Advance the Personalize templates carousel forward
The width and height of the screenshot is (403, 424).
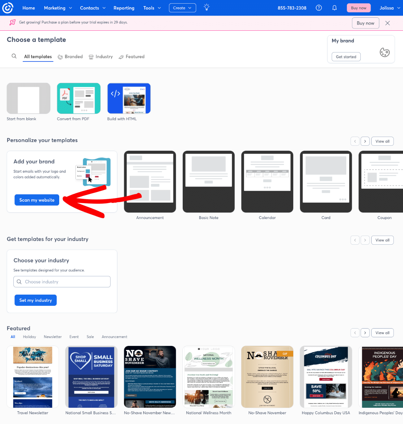[365, 141]
